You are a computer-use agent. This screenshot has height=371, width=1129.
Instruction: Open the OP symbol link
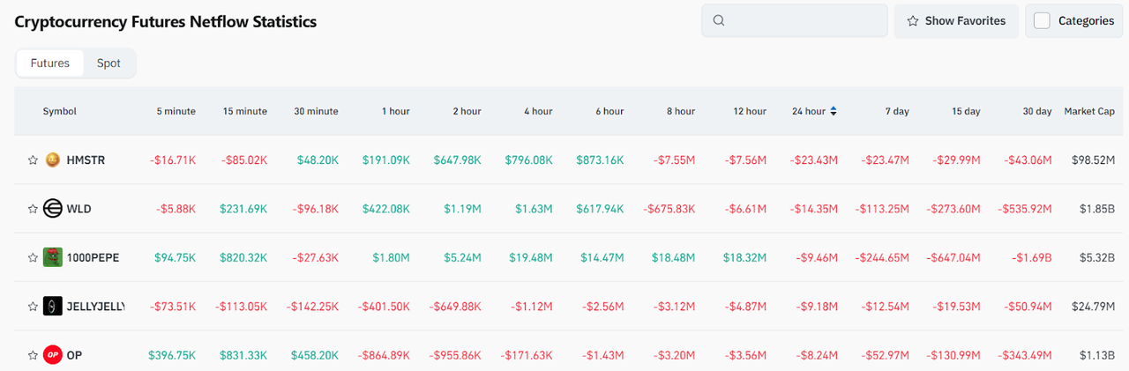pyautogui.click(x=74, y=355)
